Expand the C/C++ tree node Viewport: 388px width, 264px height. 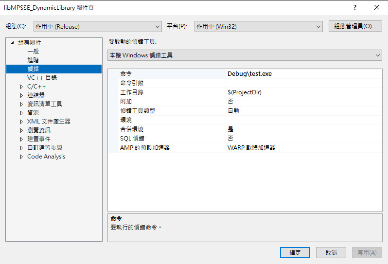pos(21,87)
